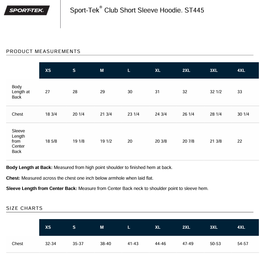Click the 30 1/4 chest value for 4XL

point(243,114)
